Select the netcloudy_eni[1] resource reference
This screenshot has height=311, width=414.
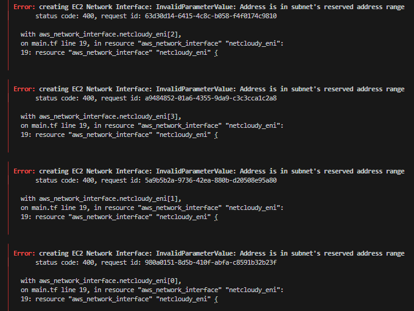click(x=110, y=198)
